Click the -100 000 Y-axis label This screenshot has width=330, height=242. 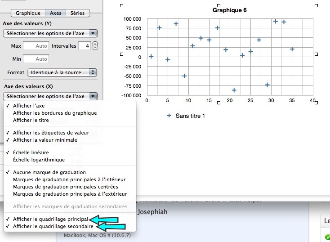(x=131, y=95)
